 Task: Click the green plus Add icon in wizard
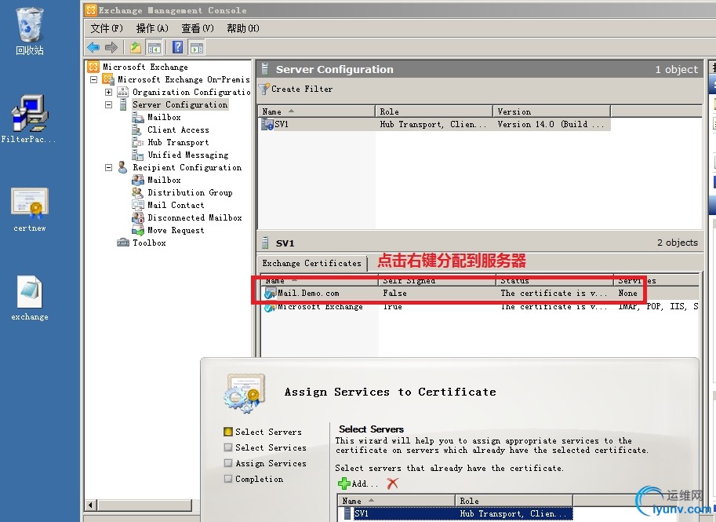click(343, 484)
